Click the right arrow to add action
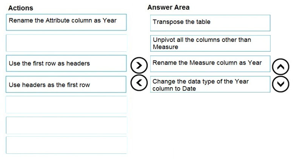Image resolution: width=297 pixels, height=159 pixels. coord(138,66)
